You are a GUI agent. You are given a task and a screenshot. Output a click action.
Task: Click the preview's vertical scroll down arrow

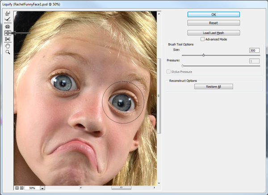159,183
